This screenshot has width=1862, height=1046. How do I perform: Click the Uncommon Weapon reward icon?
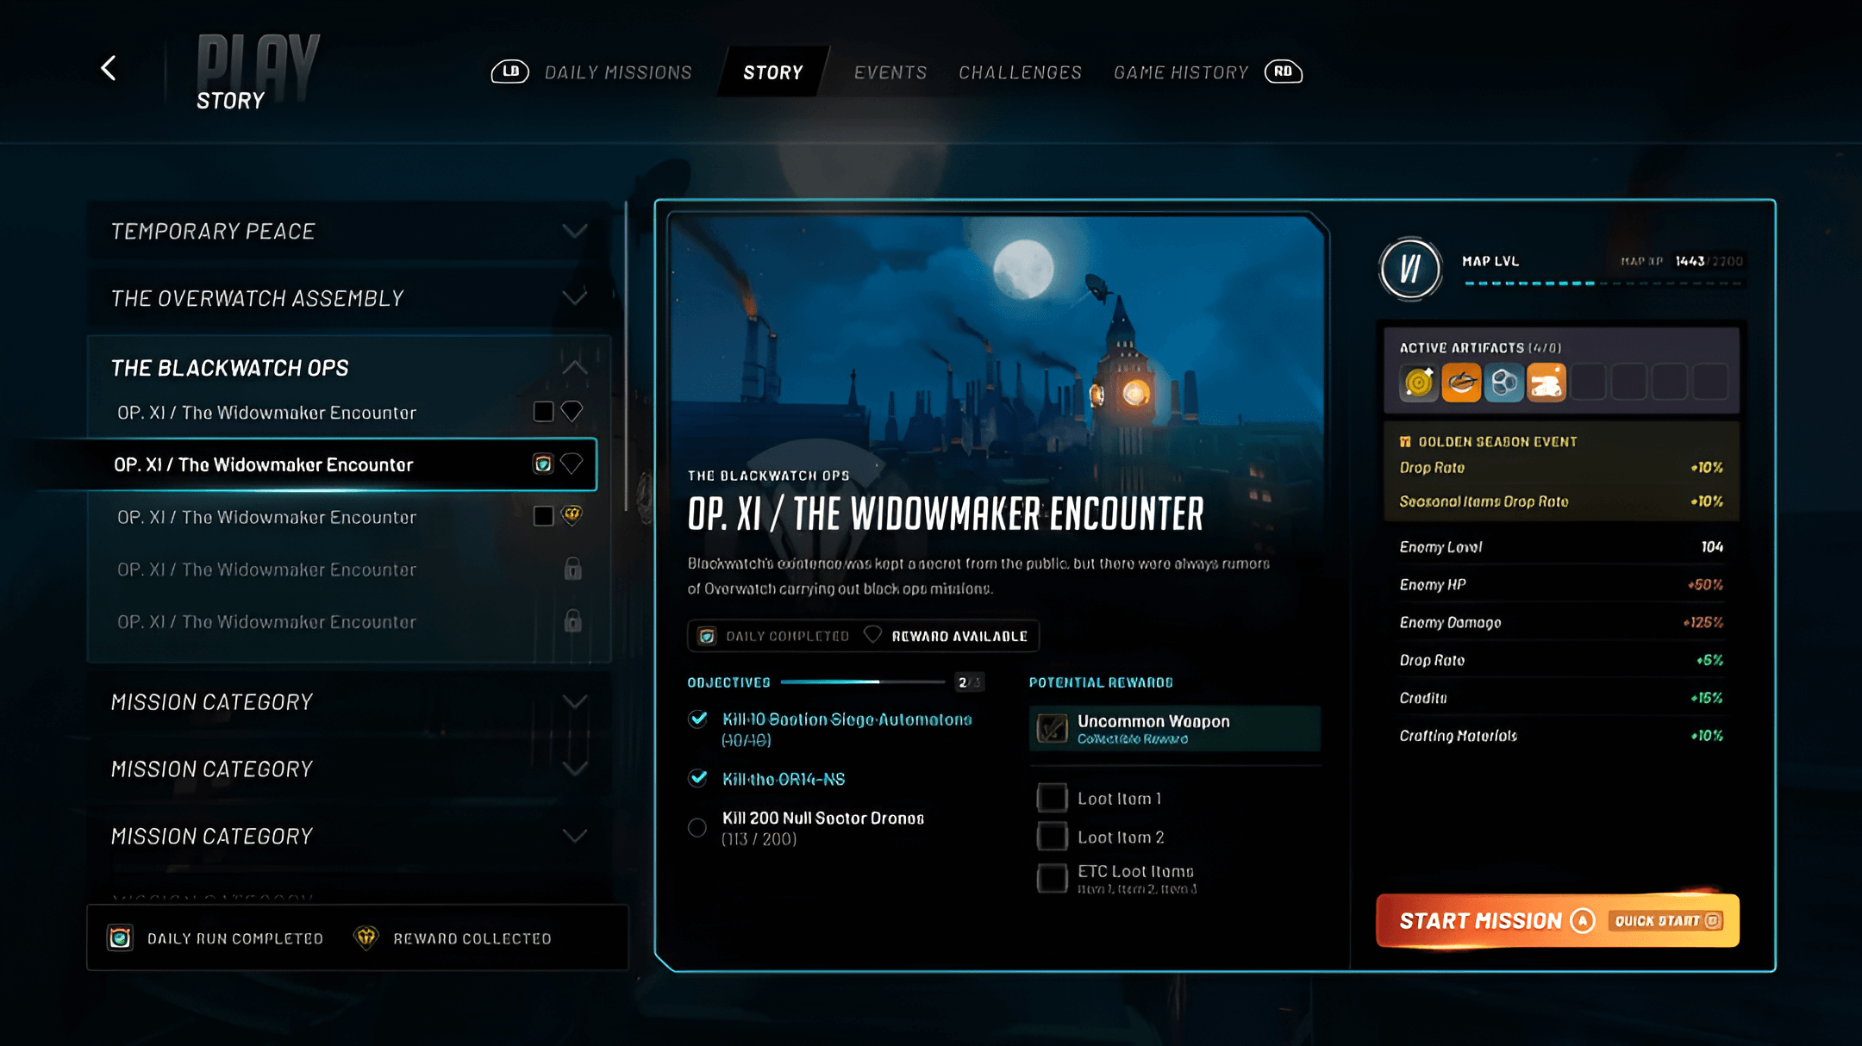(1052, 728)
